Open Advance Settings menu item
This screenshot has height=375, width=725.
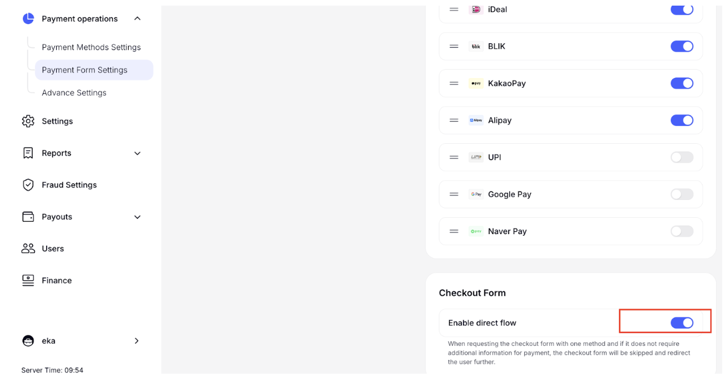click(x=74, y=93)
